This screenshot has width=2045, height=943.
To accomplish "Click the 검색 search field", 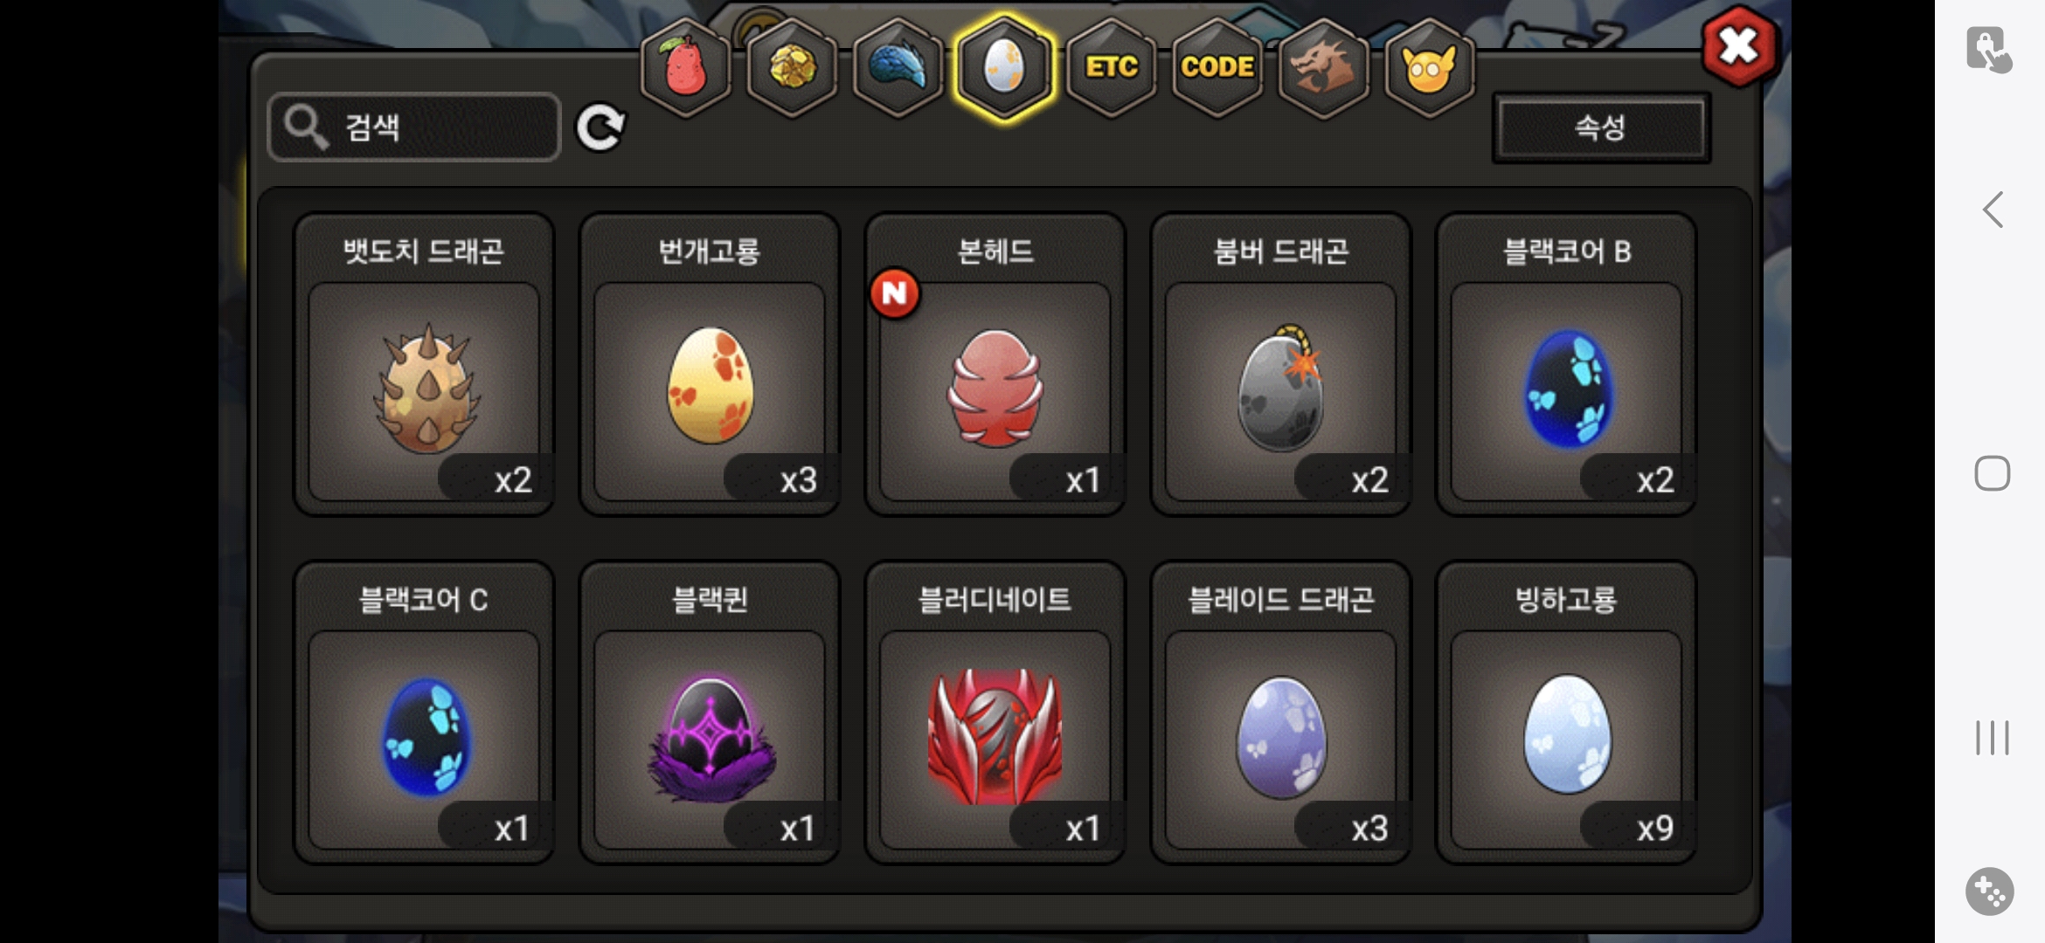I will click(x=413, y=127).
